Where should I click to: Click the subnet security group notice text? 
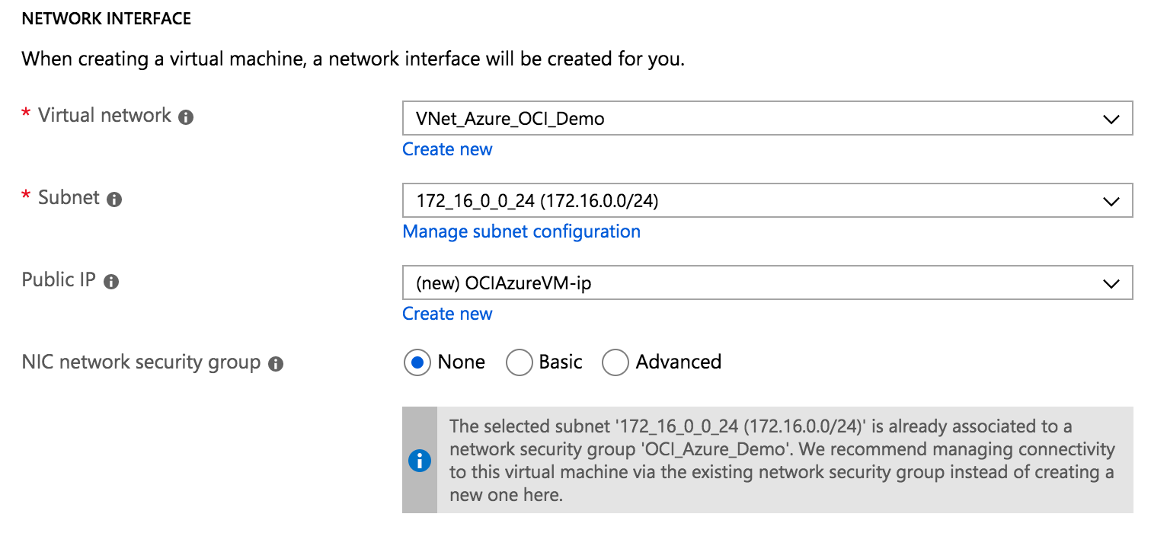(x=782, y=461)
